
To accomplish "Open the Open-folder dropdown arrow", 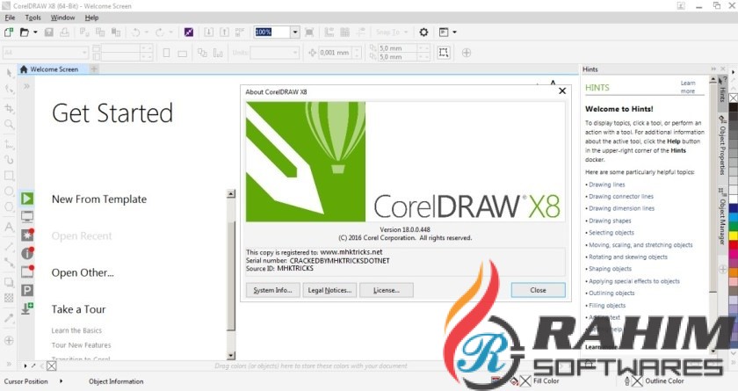I will click(35, 32).
